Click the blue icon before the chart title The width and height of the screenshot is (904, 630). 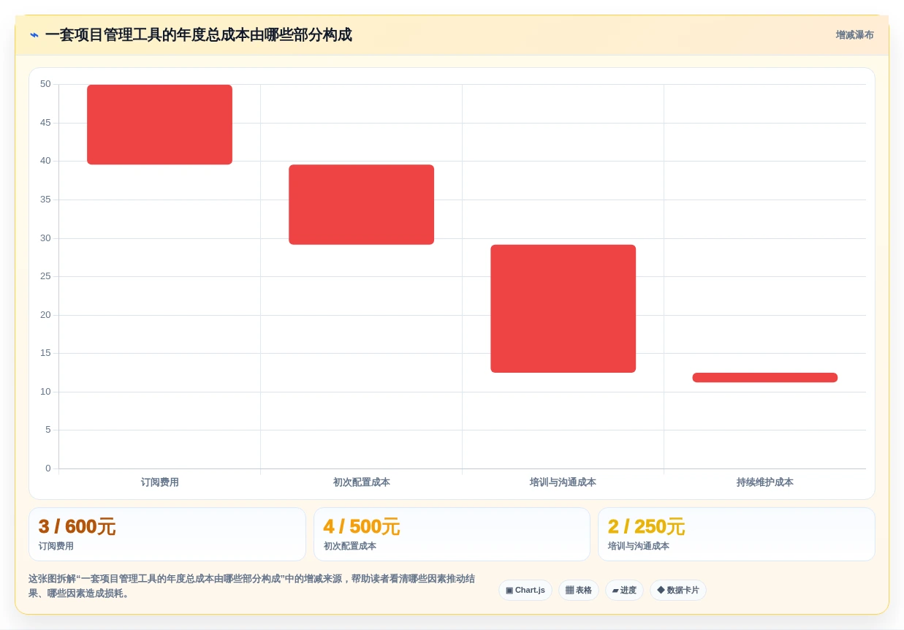(34, 35)
